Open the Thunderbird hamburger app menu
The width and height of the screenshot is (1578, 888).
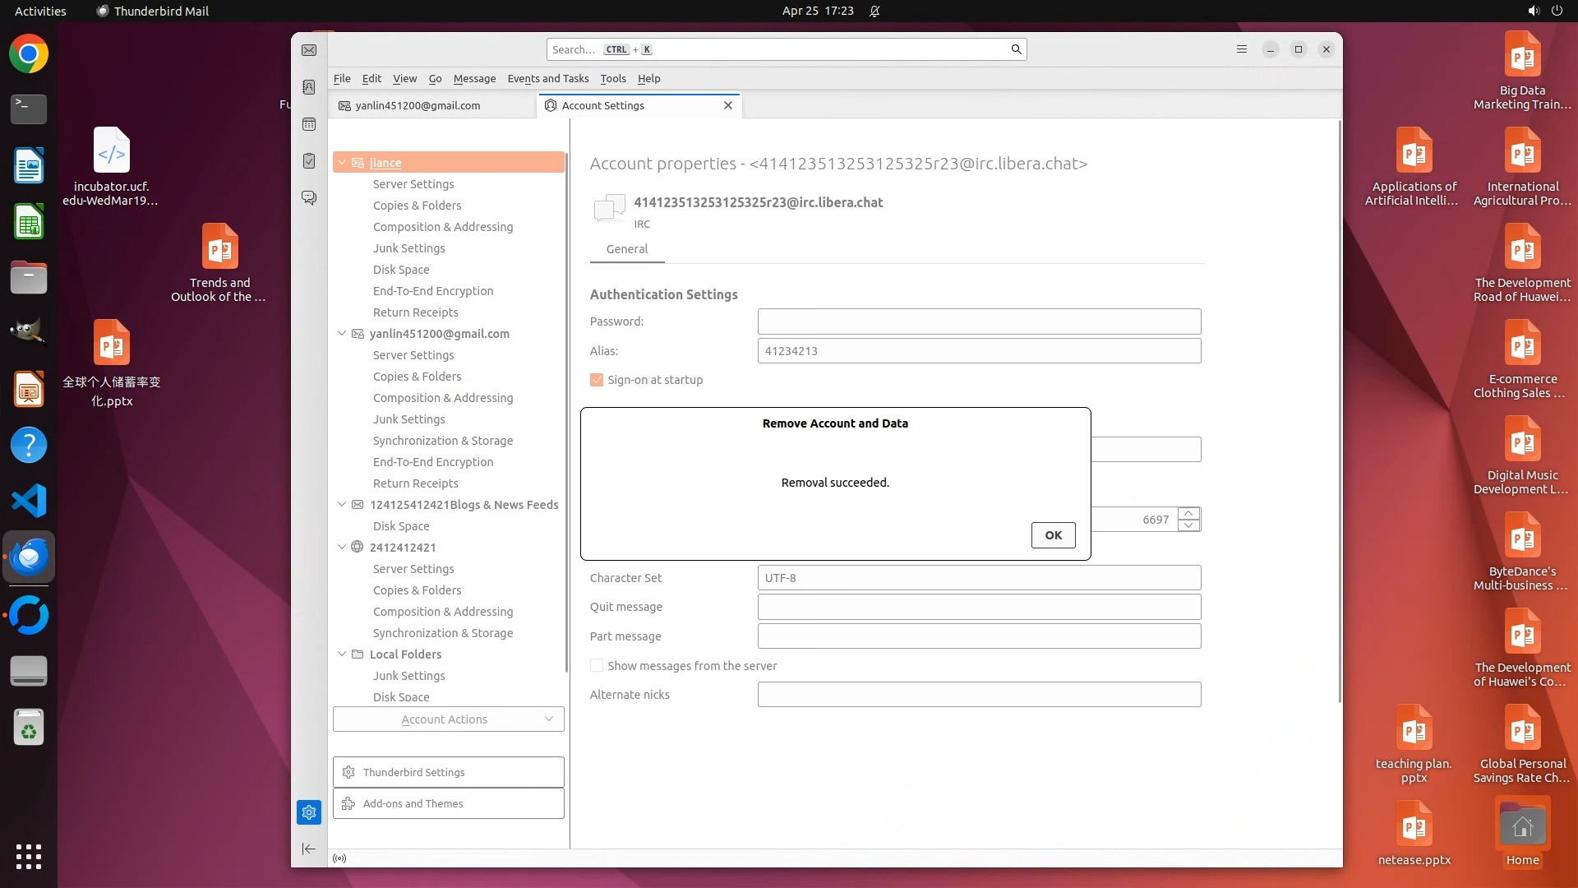tap(1241, 49)
